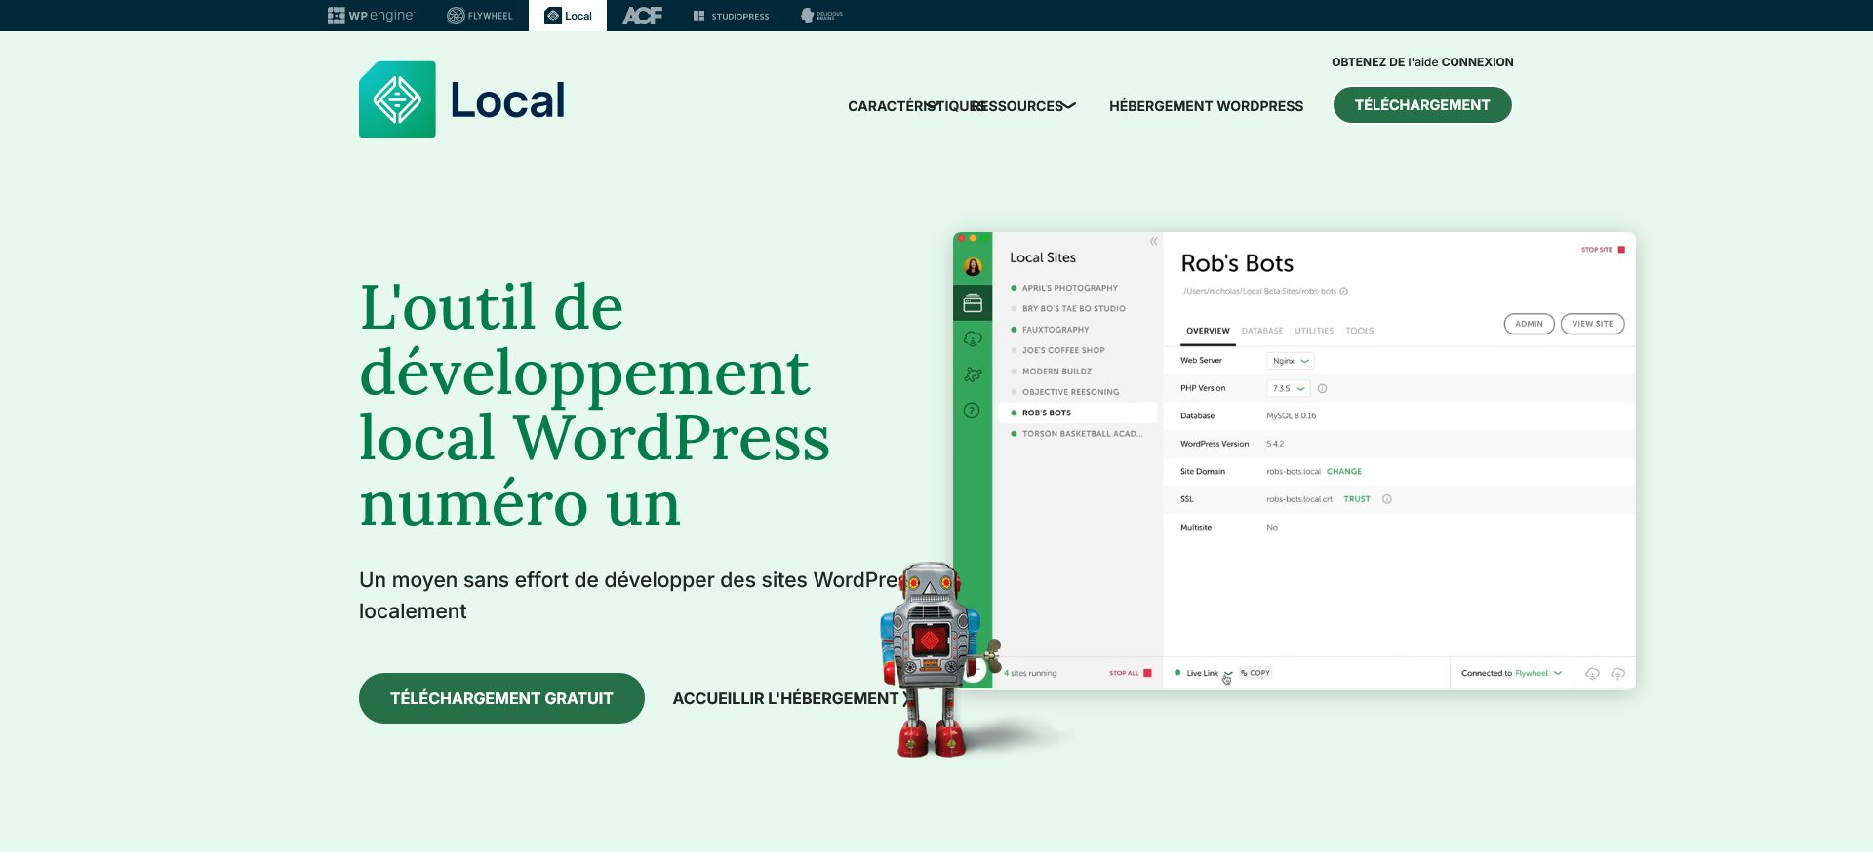Open the WP Engine brand link
Image resolution: width=1873 pixels, height=865 pixels.
[x=371, y=16]
